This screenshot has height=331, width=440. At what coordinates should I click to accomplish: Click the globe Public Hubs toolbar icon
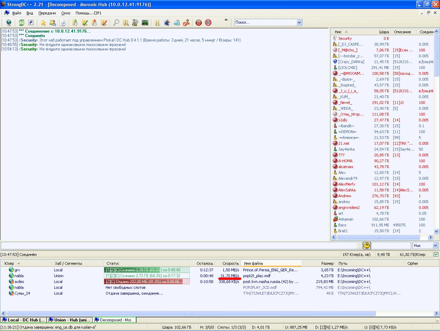click(9, 23)
